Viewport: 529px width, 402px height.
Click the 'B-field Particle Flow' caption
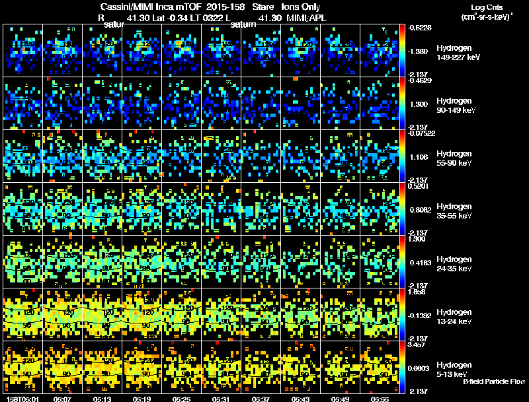494,382
